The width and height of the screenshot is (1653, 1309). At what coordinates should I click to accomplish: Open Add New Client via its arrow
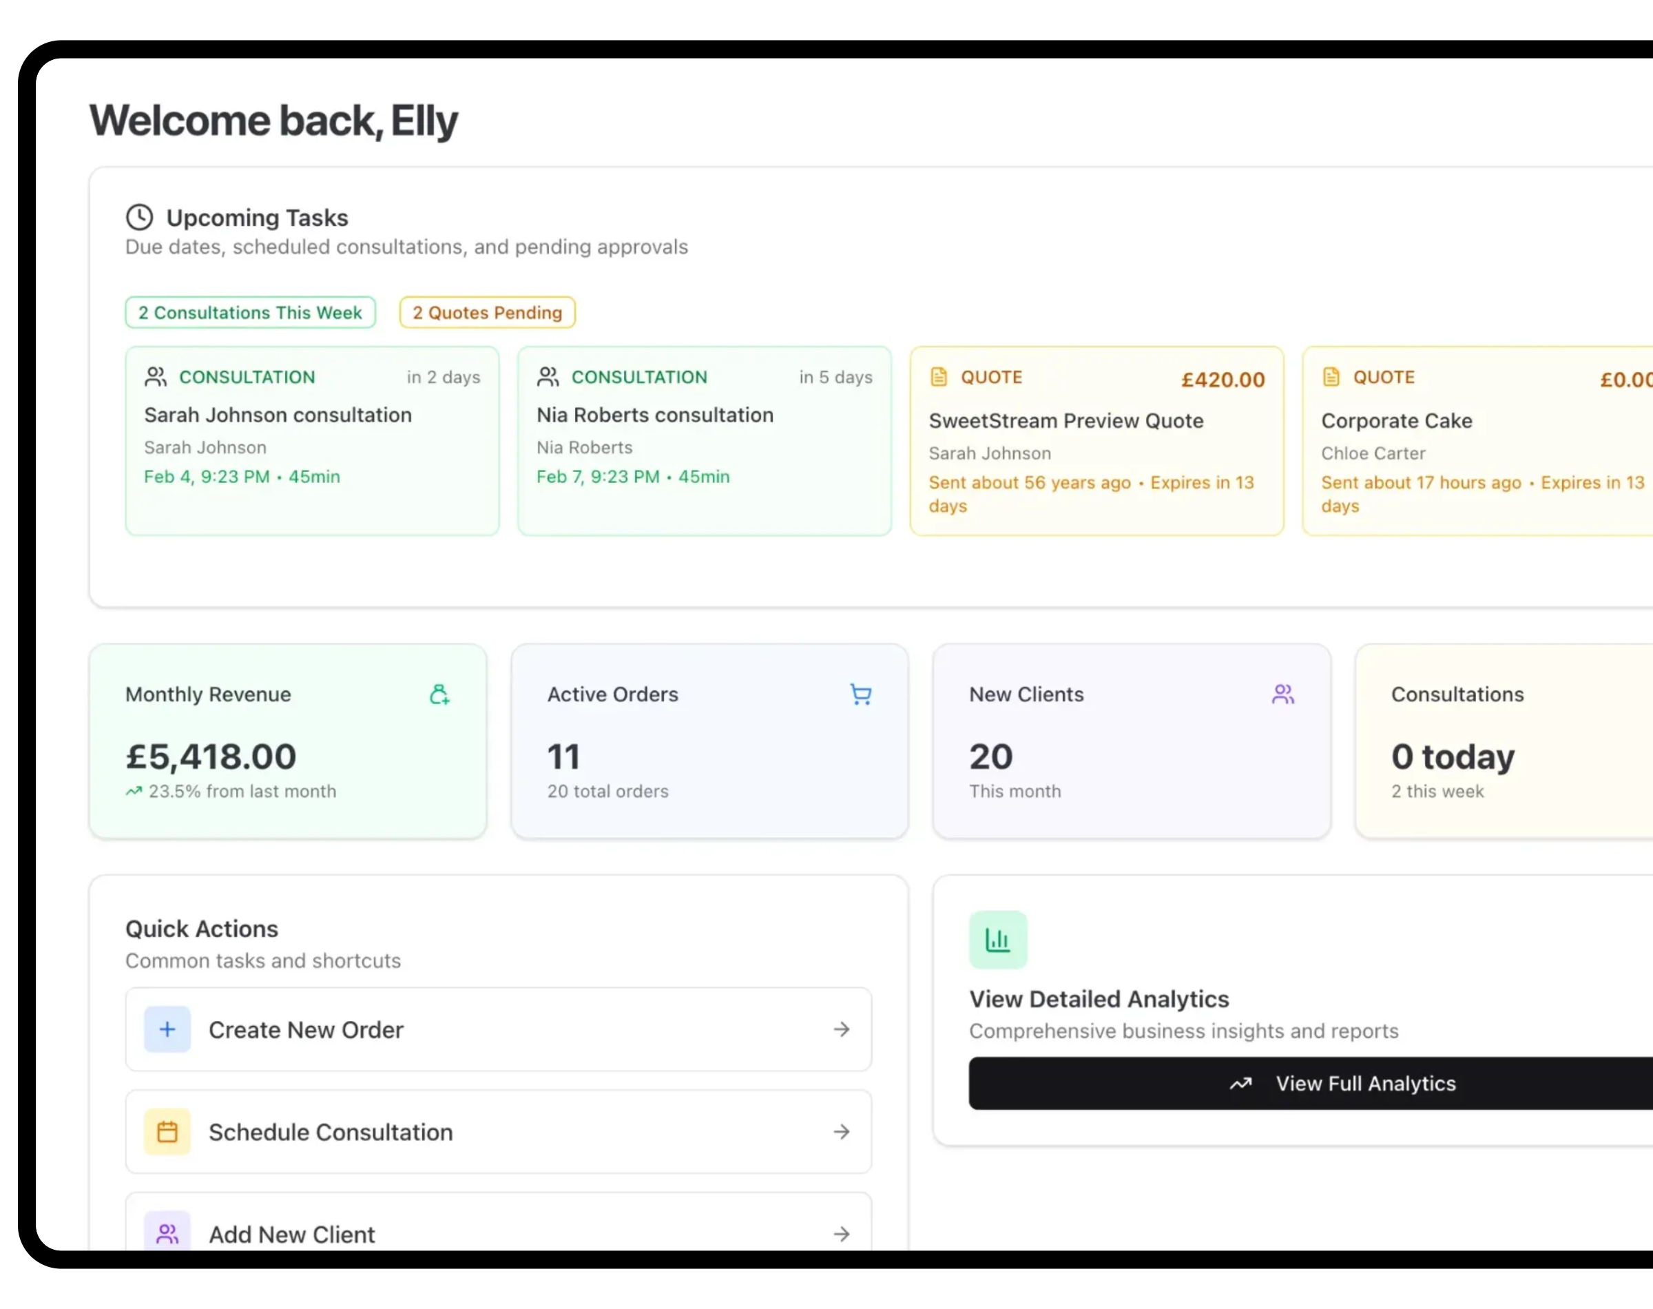[842, 1234]
